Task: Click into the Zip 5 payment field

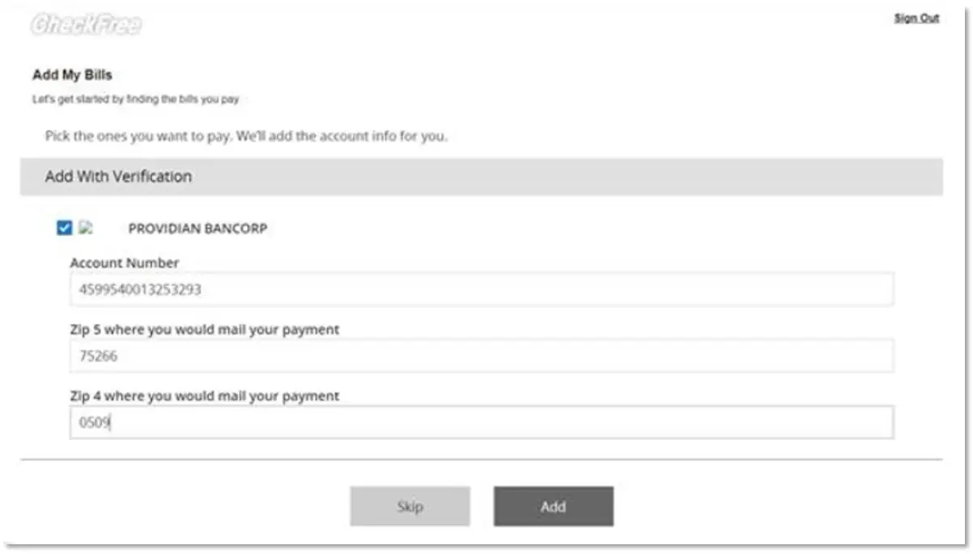Action: (482, 356)
